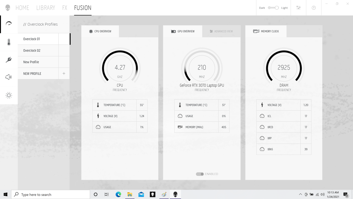Screen dimensions: 353x199
Task: Click the graphics card icon in GPU Overview tab
Action: (173, 31)
